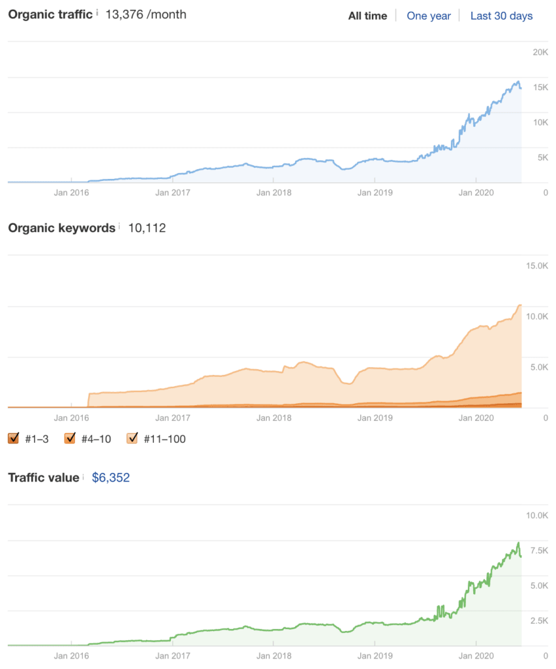Toggle the #11–100 keyword positions checkbox
The width and height of the screenshot is (556, 669).
tap(132, 438)
